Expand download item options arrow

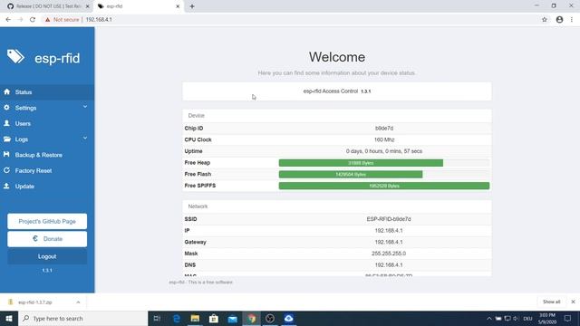click(78, 302)
